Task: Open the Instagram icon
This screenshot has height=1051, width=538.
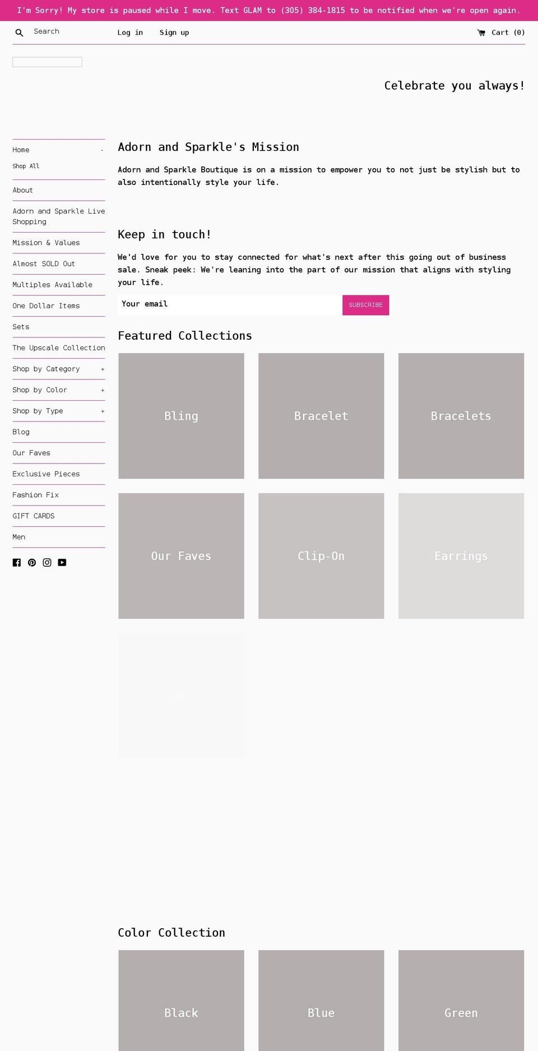Action: tap(47, 562)
